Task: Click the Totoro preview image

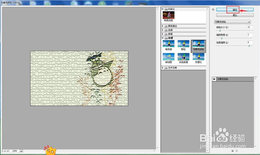Action: [79, 78]
